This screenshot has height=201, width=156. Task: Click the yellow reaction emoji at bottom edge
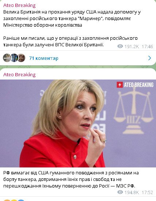click(x=14, y=200)
